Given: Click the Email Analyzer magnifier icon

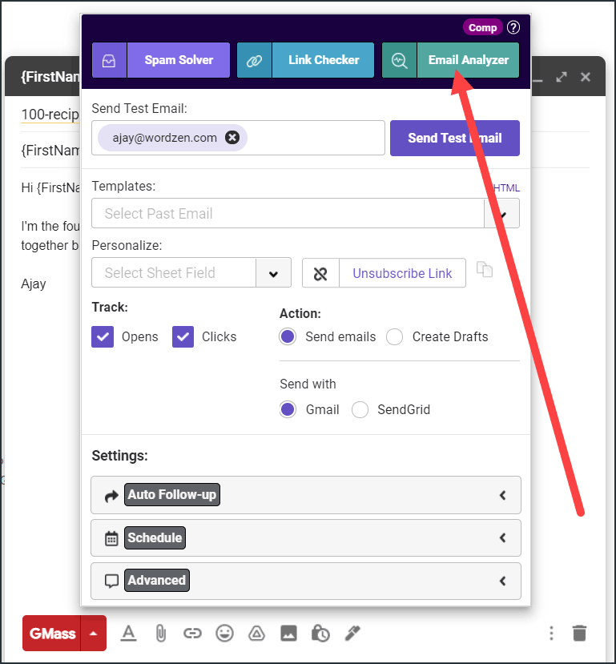Looking at the screenshot, I should pos(399,60).
